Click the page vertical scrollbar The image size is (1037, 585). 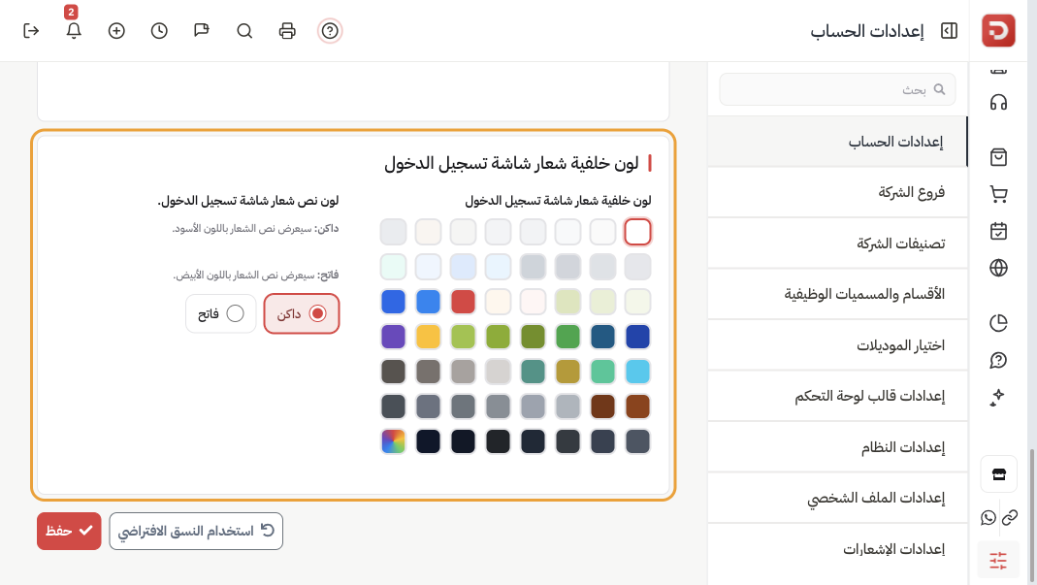point(1032,516)
